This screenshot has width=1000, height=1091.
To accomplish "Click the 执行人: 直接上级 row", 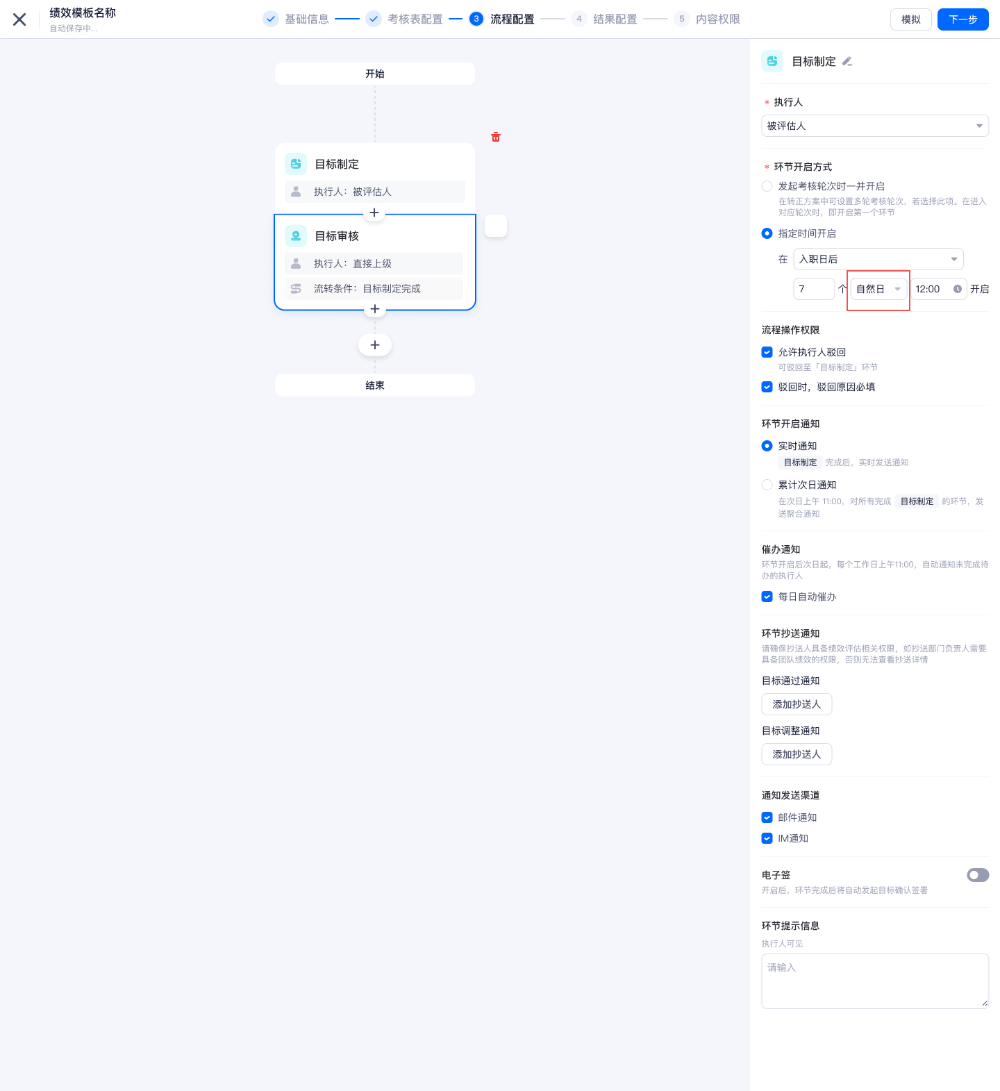I will click(374, 263).
